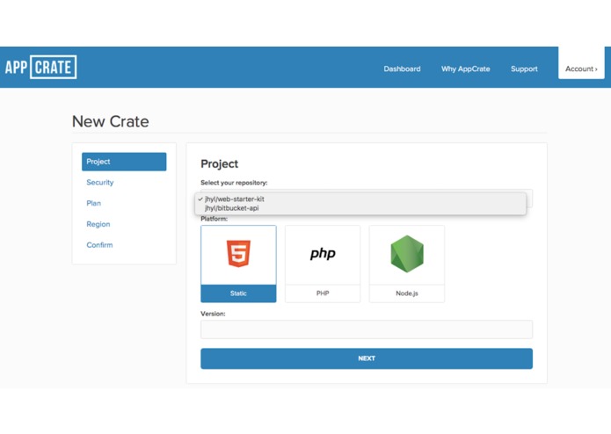This screenshot has height=434, width=611.
Task: Click the PHP platform label
Action: (323, 293)
